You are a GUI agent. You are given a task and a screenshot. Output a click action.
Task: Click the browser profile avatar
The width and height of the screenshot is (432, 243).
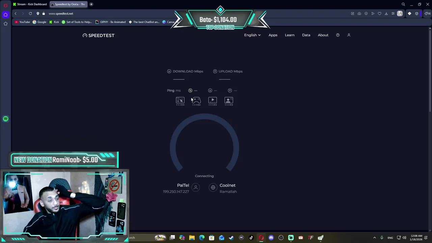[x=400, y=13]
